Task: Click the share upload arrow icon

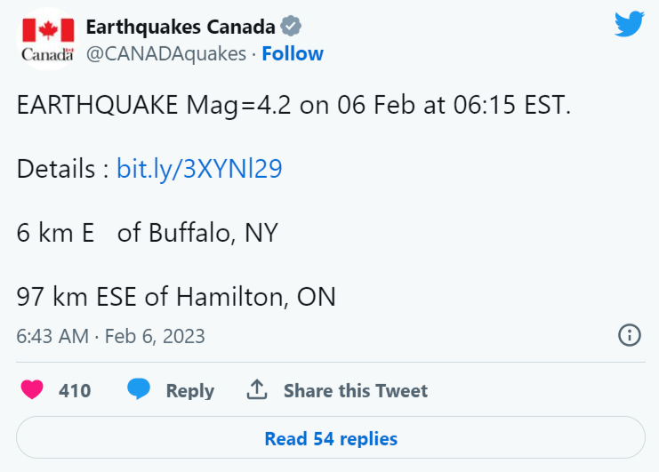Action: coord(257,389)
